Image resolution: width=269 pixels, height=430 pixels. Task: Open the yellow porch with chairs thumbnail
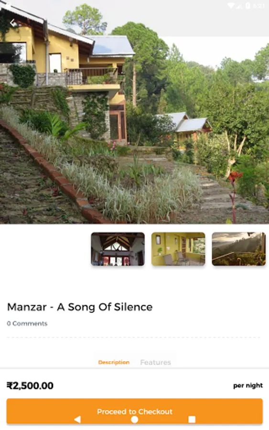[178, 249]
